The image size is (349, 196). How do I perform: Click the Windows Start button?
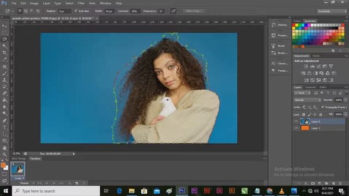pos(6,191)
